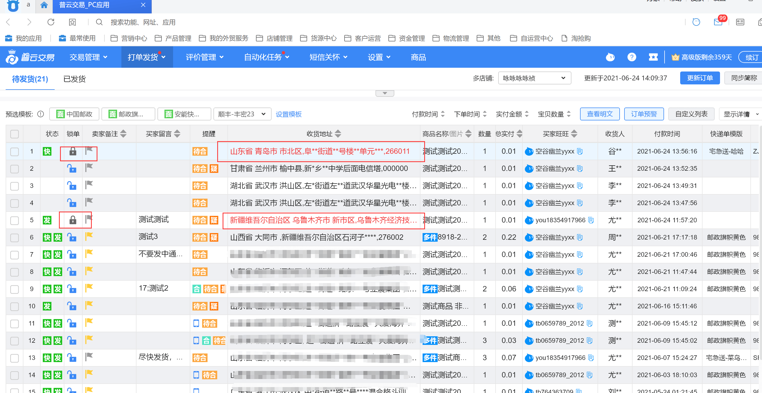The image size is (762, 393).
Task: Click the help question mark icon
Action: 631,57
